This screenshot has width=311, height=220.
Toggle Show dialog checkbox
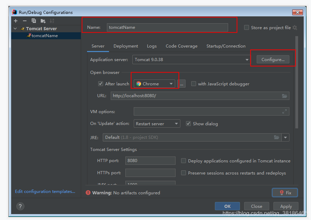pos(188,124)
